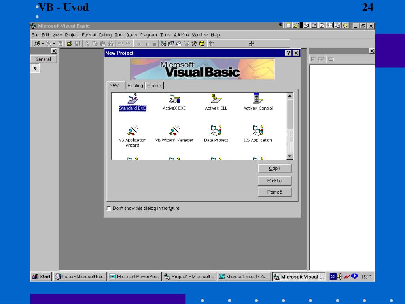Close the toolbox panel

pyautogui.click(x=54, y=51)
